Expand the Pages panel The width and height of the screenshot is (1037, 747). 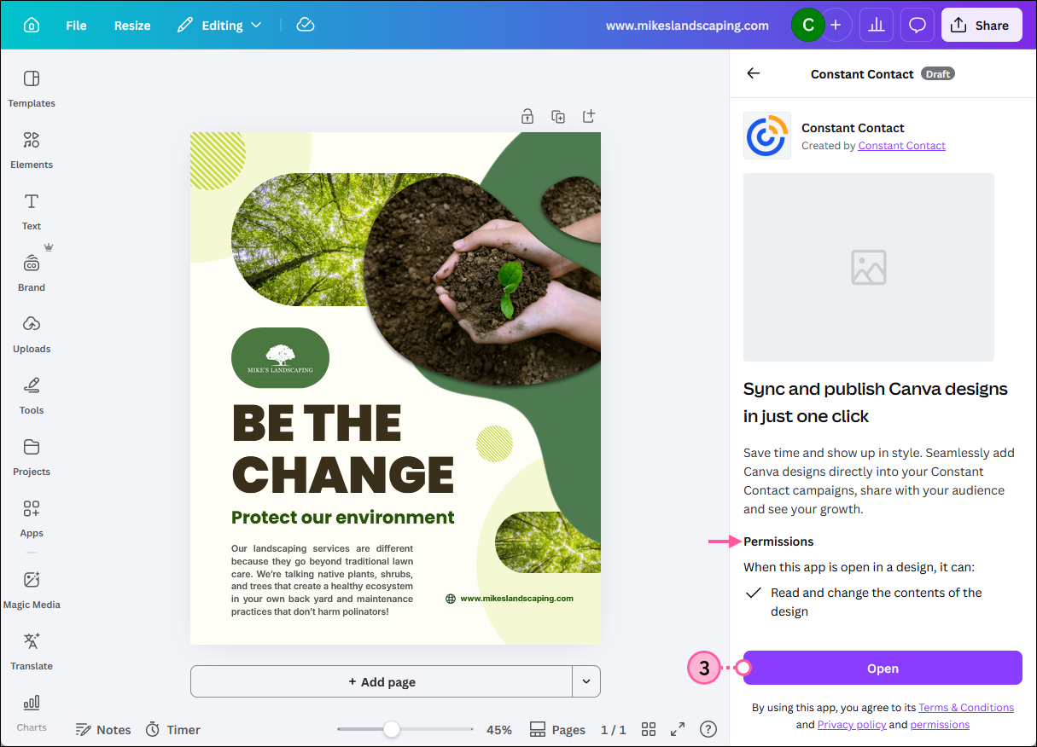[x=556, y=729]
